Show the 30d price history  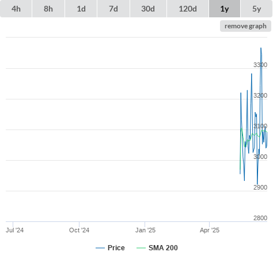coord(148,9)
